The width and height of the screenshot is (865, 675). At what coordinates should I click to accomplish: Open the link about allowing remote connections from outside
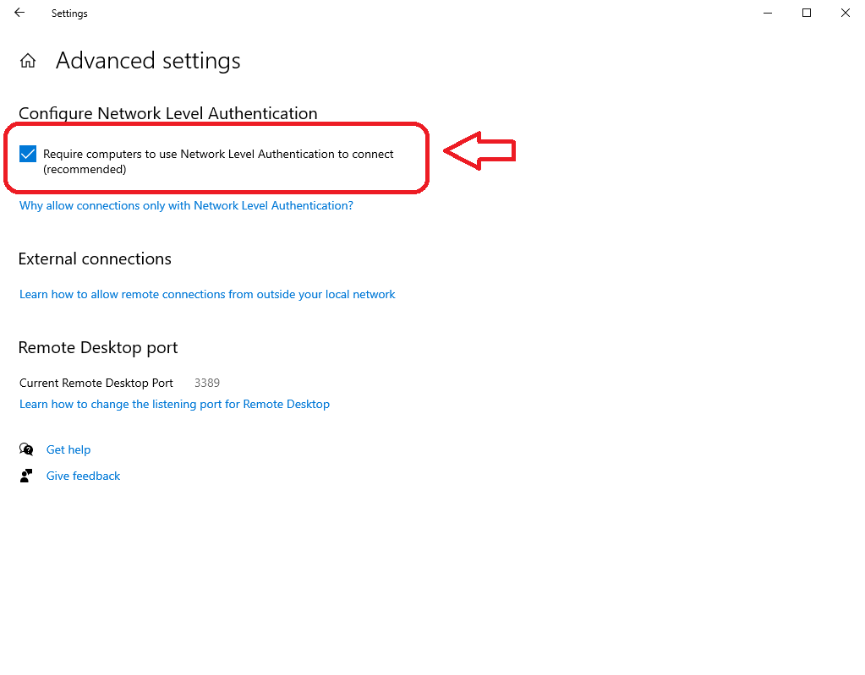(207, 294)
